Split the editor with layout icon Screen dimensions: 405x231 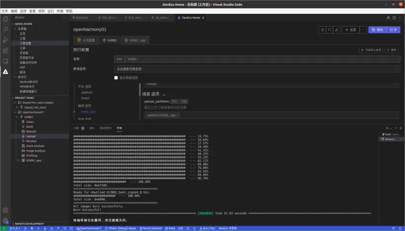(394, 18)
